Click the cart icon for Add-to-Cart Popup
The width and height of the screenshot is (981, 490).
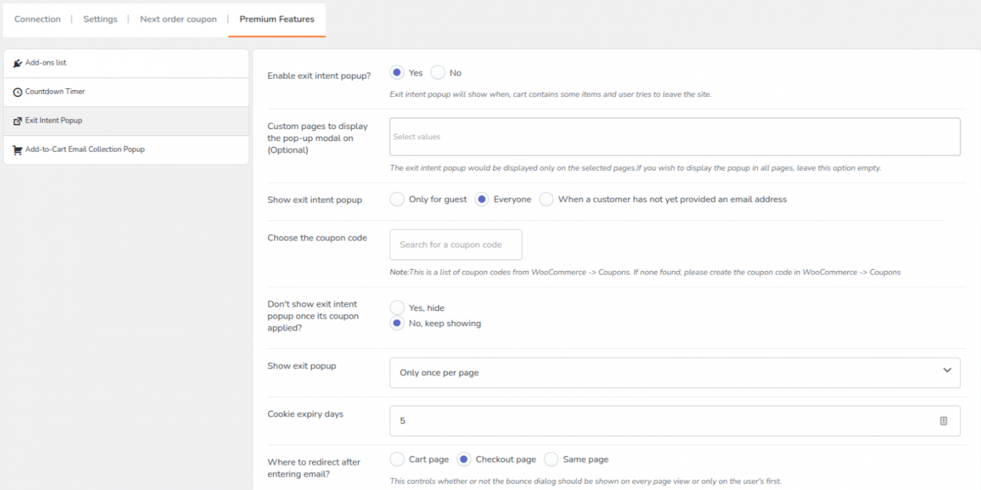point(18,150)
